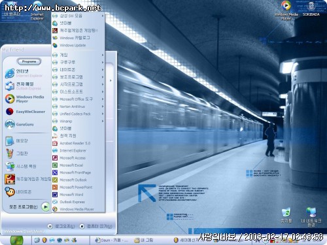Image resolution: width=327 pixels, height=245 pixels.
Task: Open Windows 카탈로그 in programs list
Action: pyautogui.click(x=71, y=38)
